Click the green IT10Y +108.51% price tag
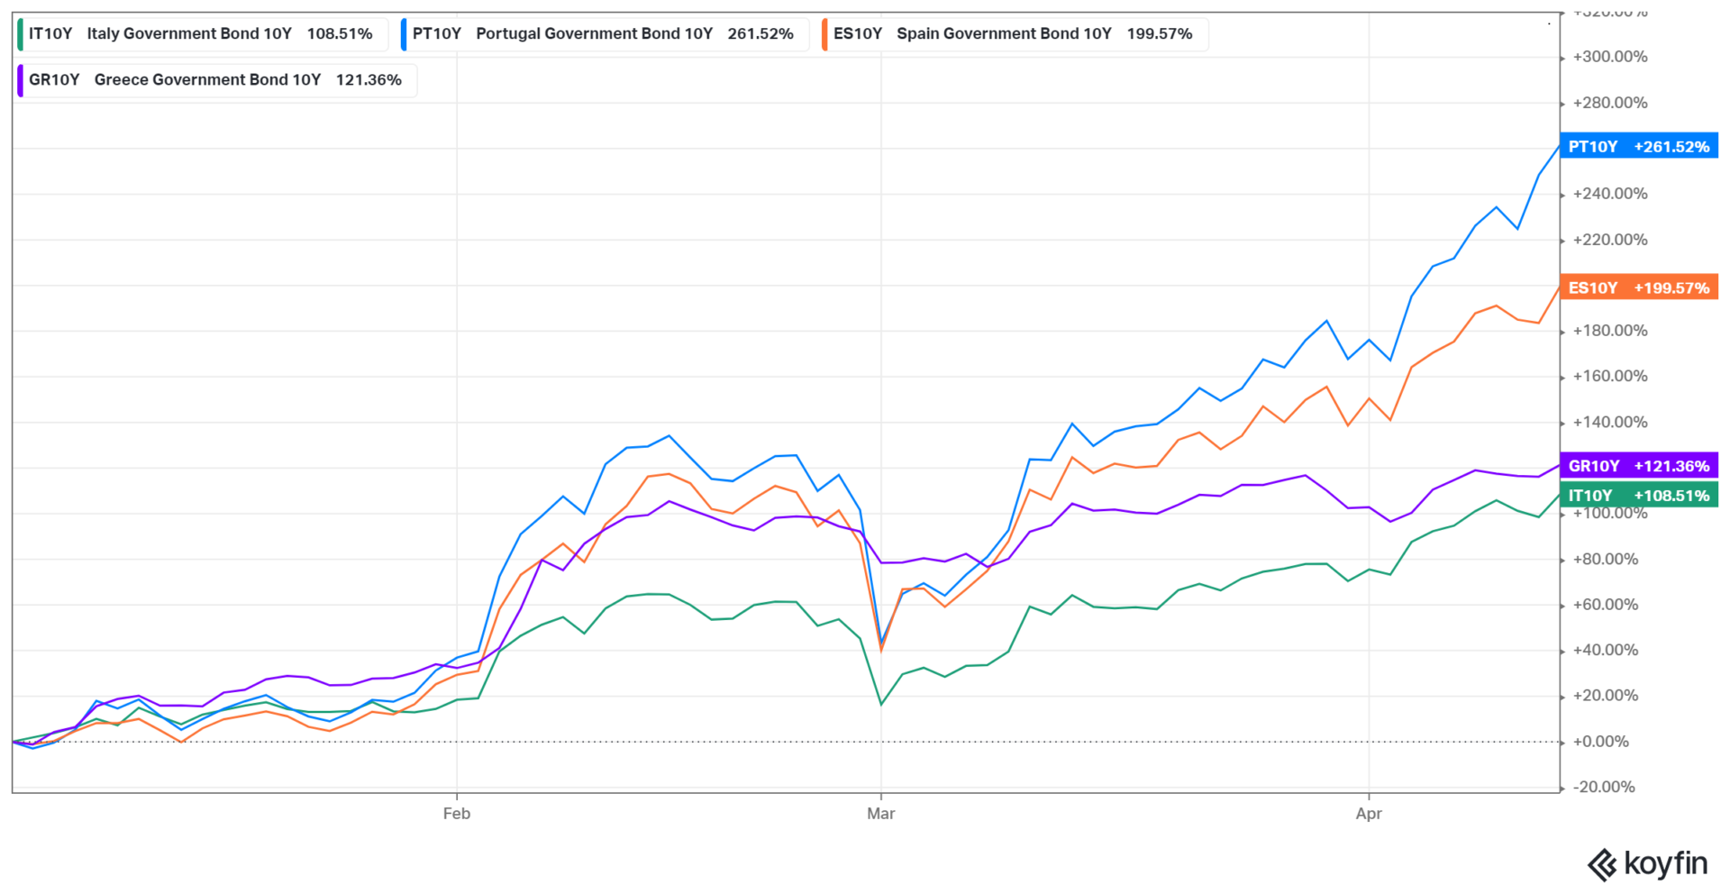The image size is (1730, 894). [x=1638, y=496]
